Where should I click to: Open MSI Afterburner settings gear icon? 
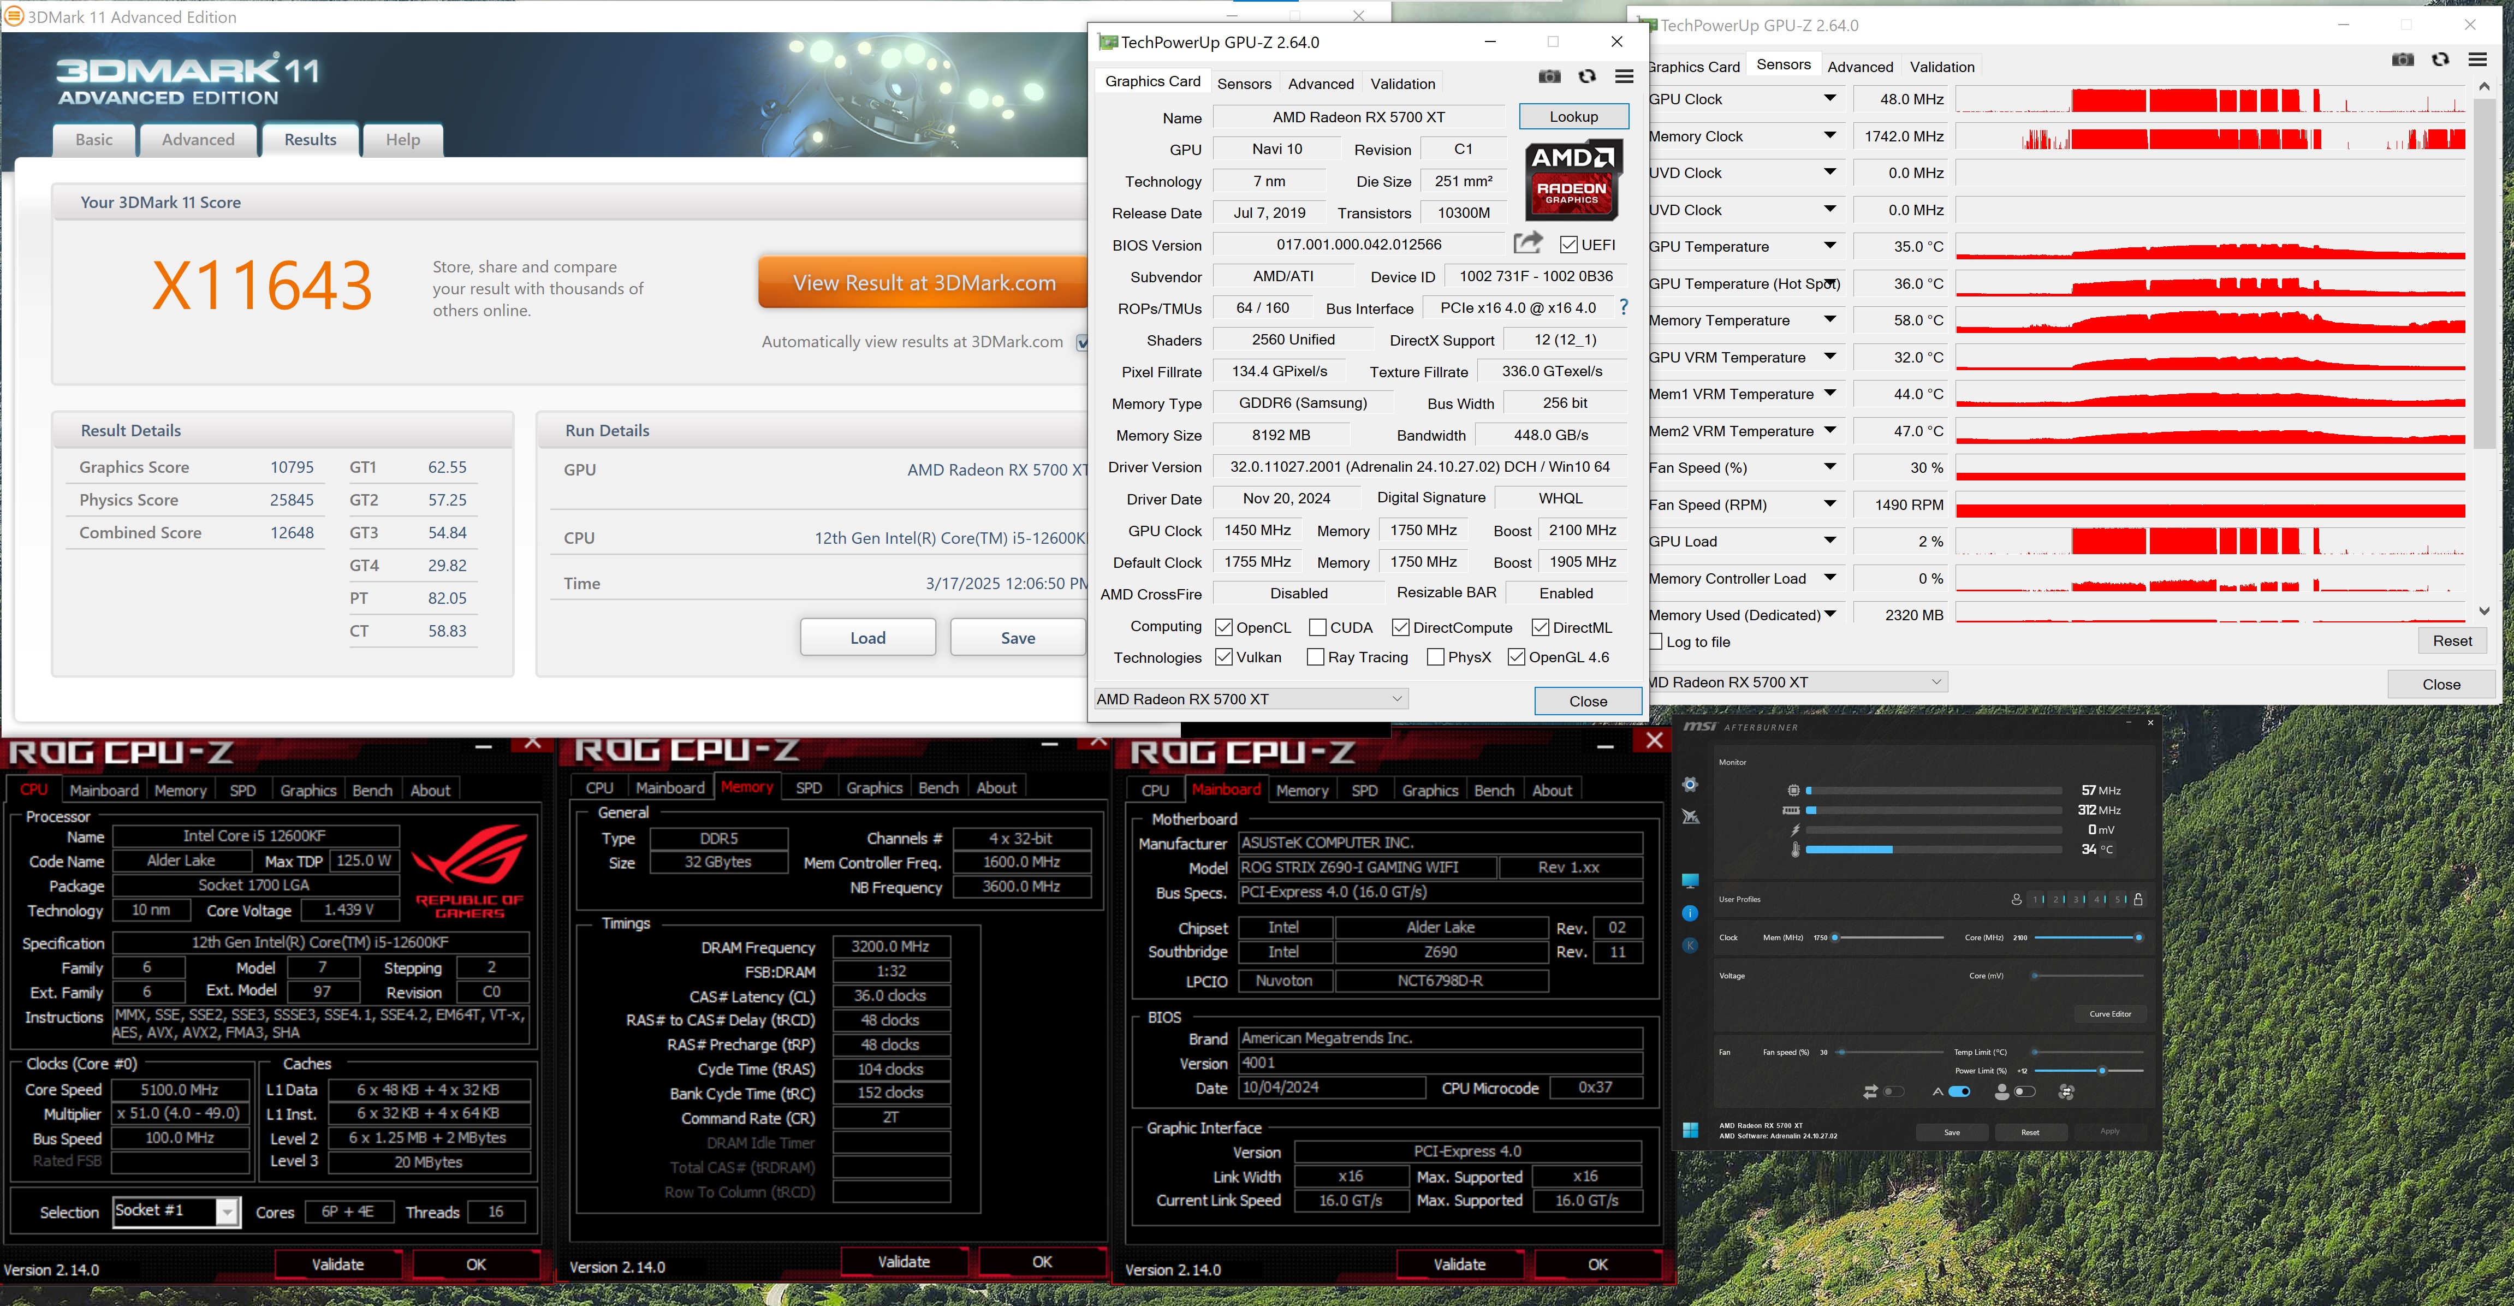click(x=1690, y=785)
